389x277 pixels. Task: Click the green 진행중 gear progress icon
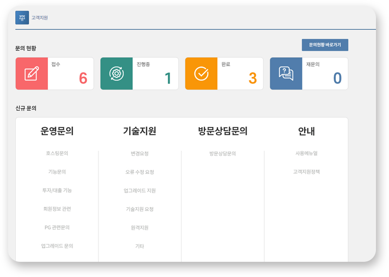pos(116,74)
